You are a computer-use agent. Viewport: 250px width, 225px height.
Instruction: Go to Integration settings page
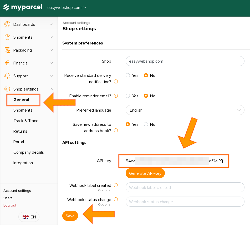pos(23,163)
